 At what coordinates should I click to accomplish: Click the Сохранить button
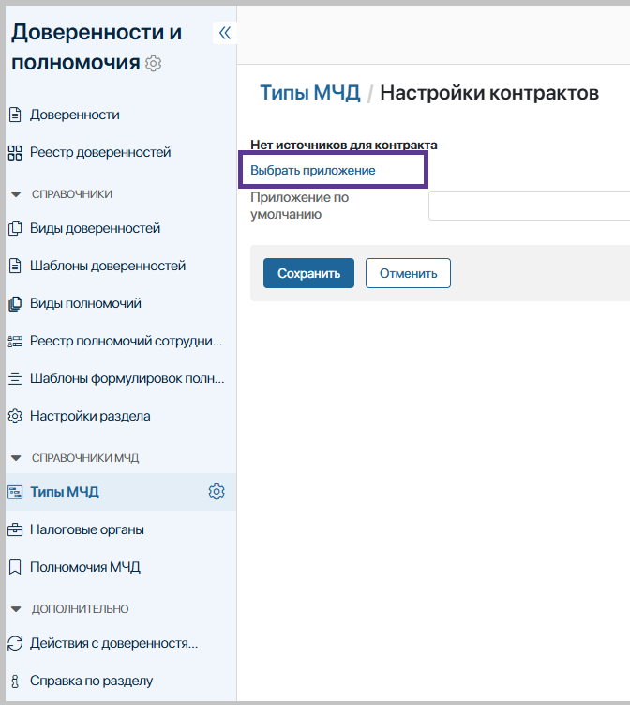click(308, 273)
